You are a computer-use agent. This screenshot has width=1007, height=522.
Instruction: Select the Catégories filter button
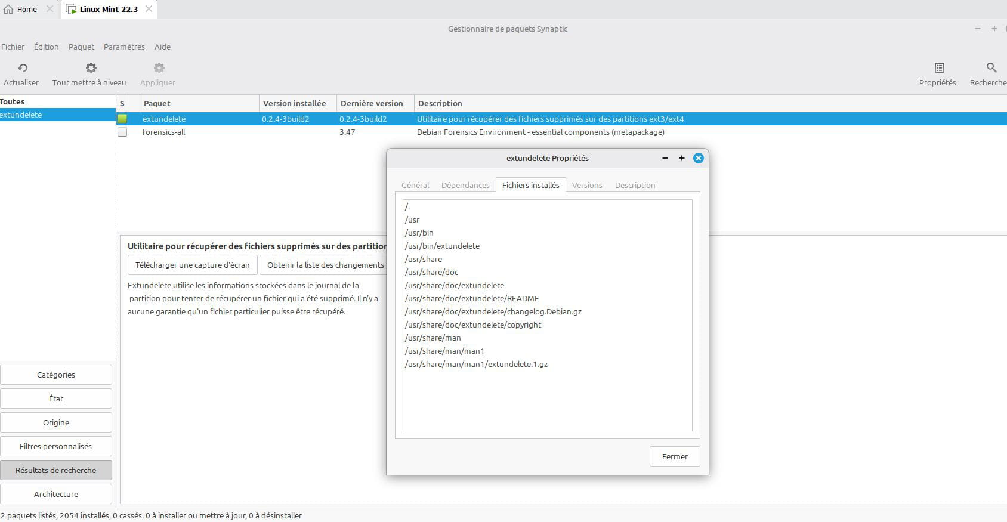pyautogui.click(x=56, y=375)
